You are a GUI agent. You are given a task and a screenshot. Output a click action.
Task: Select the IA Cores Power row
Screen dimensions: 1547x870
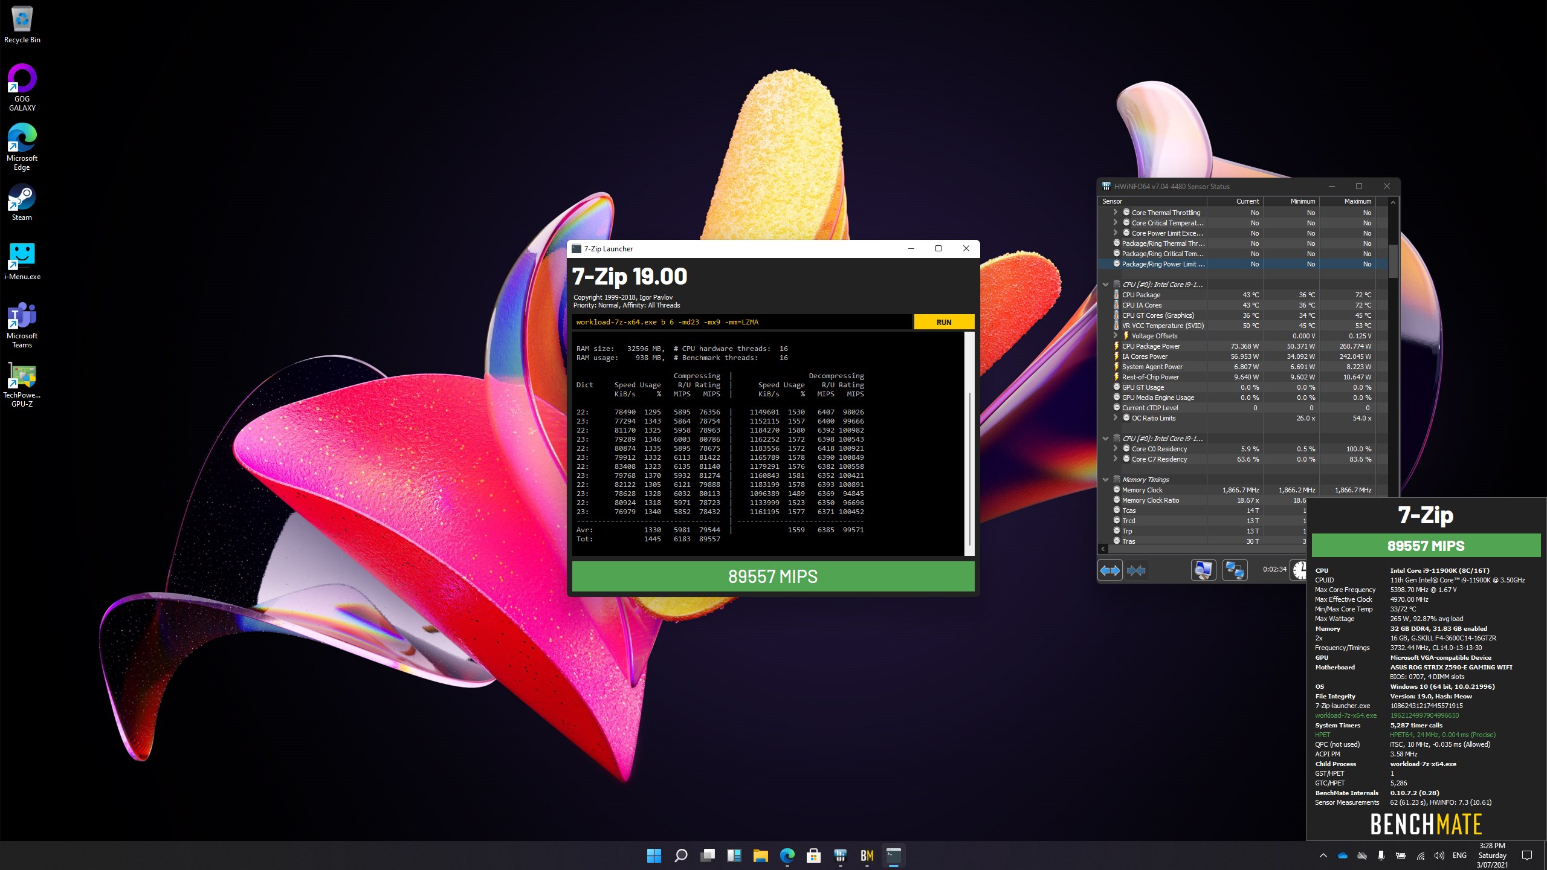pyautogui.click(x=1242, y=356)
